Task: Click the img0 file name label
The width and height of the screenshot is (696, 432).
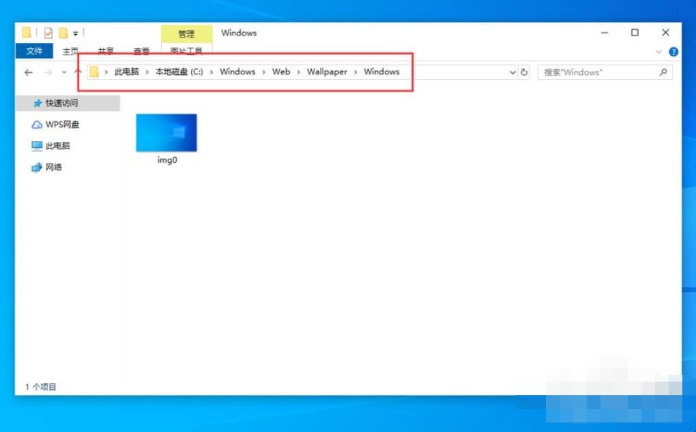Action: pyautogui.click(x=167, y=160)
